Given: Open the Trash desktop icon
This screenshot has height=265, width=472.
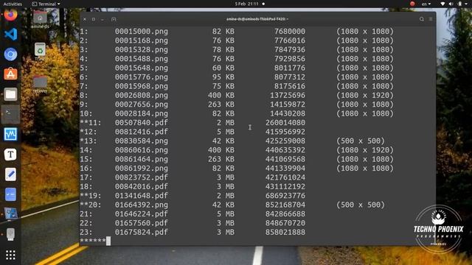Looking at the screenshot, I should 40,52.
